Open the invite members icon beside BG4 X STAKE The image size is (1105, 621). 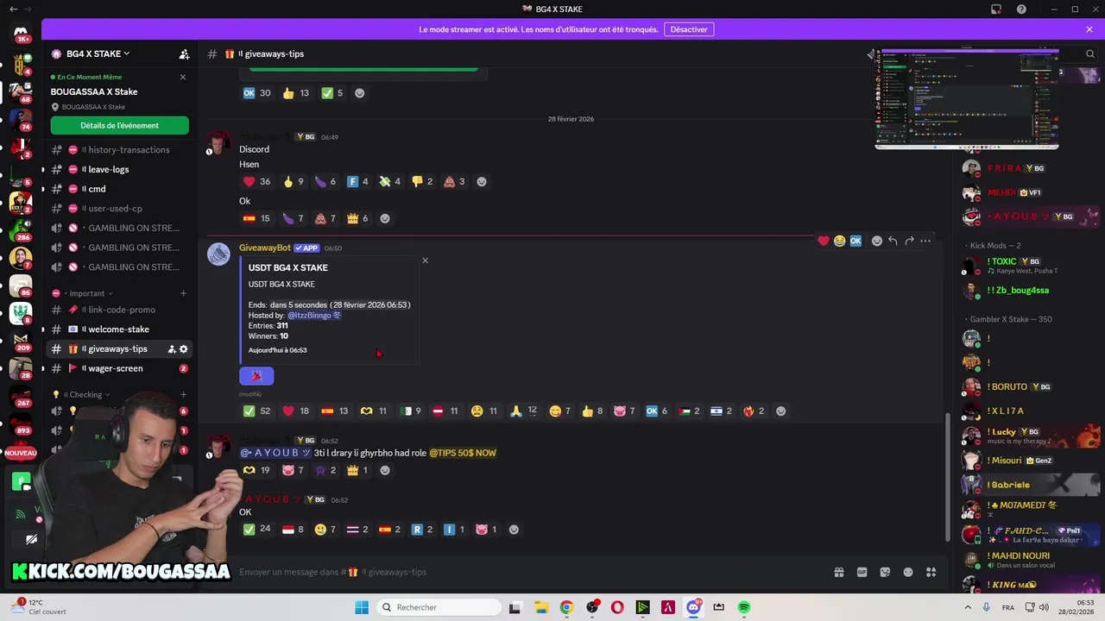184,53
